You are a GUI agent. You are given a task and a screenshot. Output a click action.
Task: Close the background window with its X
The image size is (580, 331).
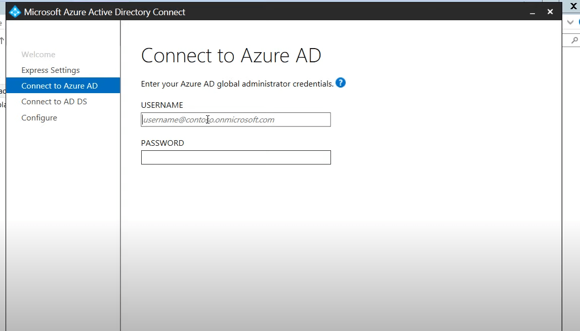point(574,6)
